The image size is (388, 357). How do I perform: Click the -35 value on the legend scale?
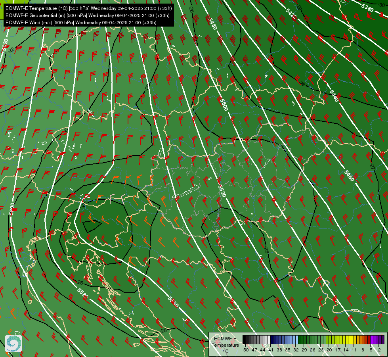287,350
